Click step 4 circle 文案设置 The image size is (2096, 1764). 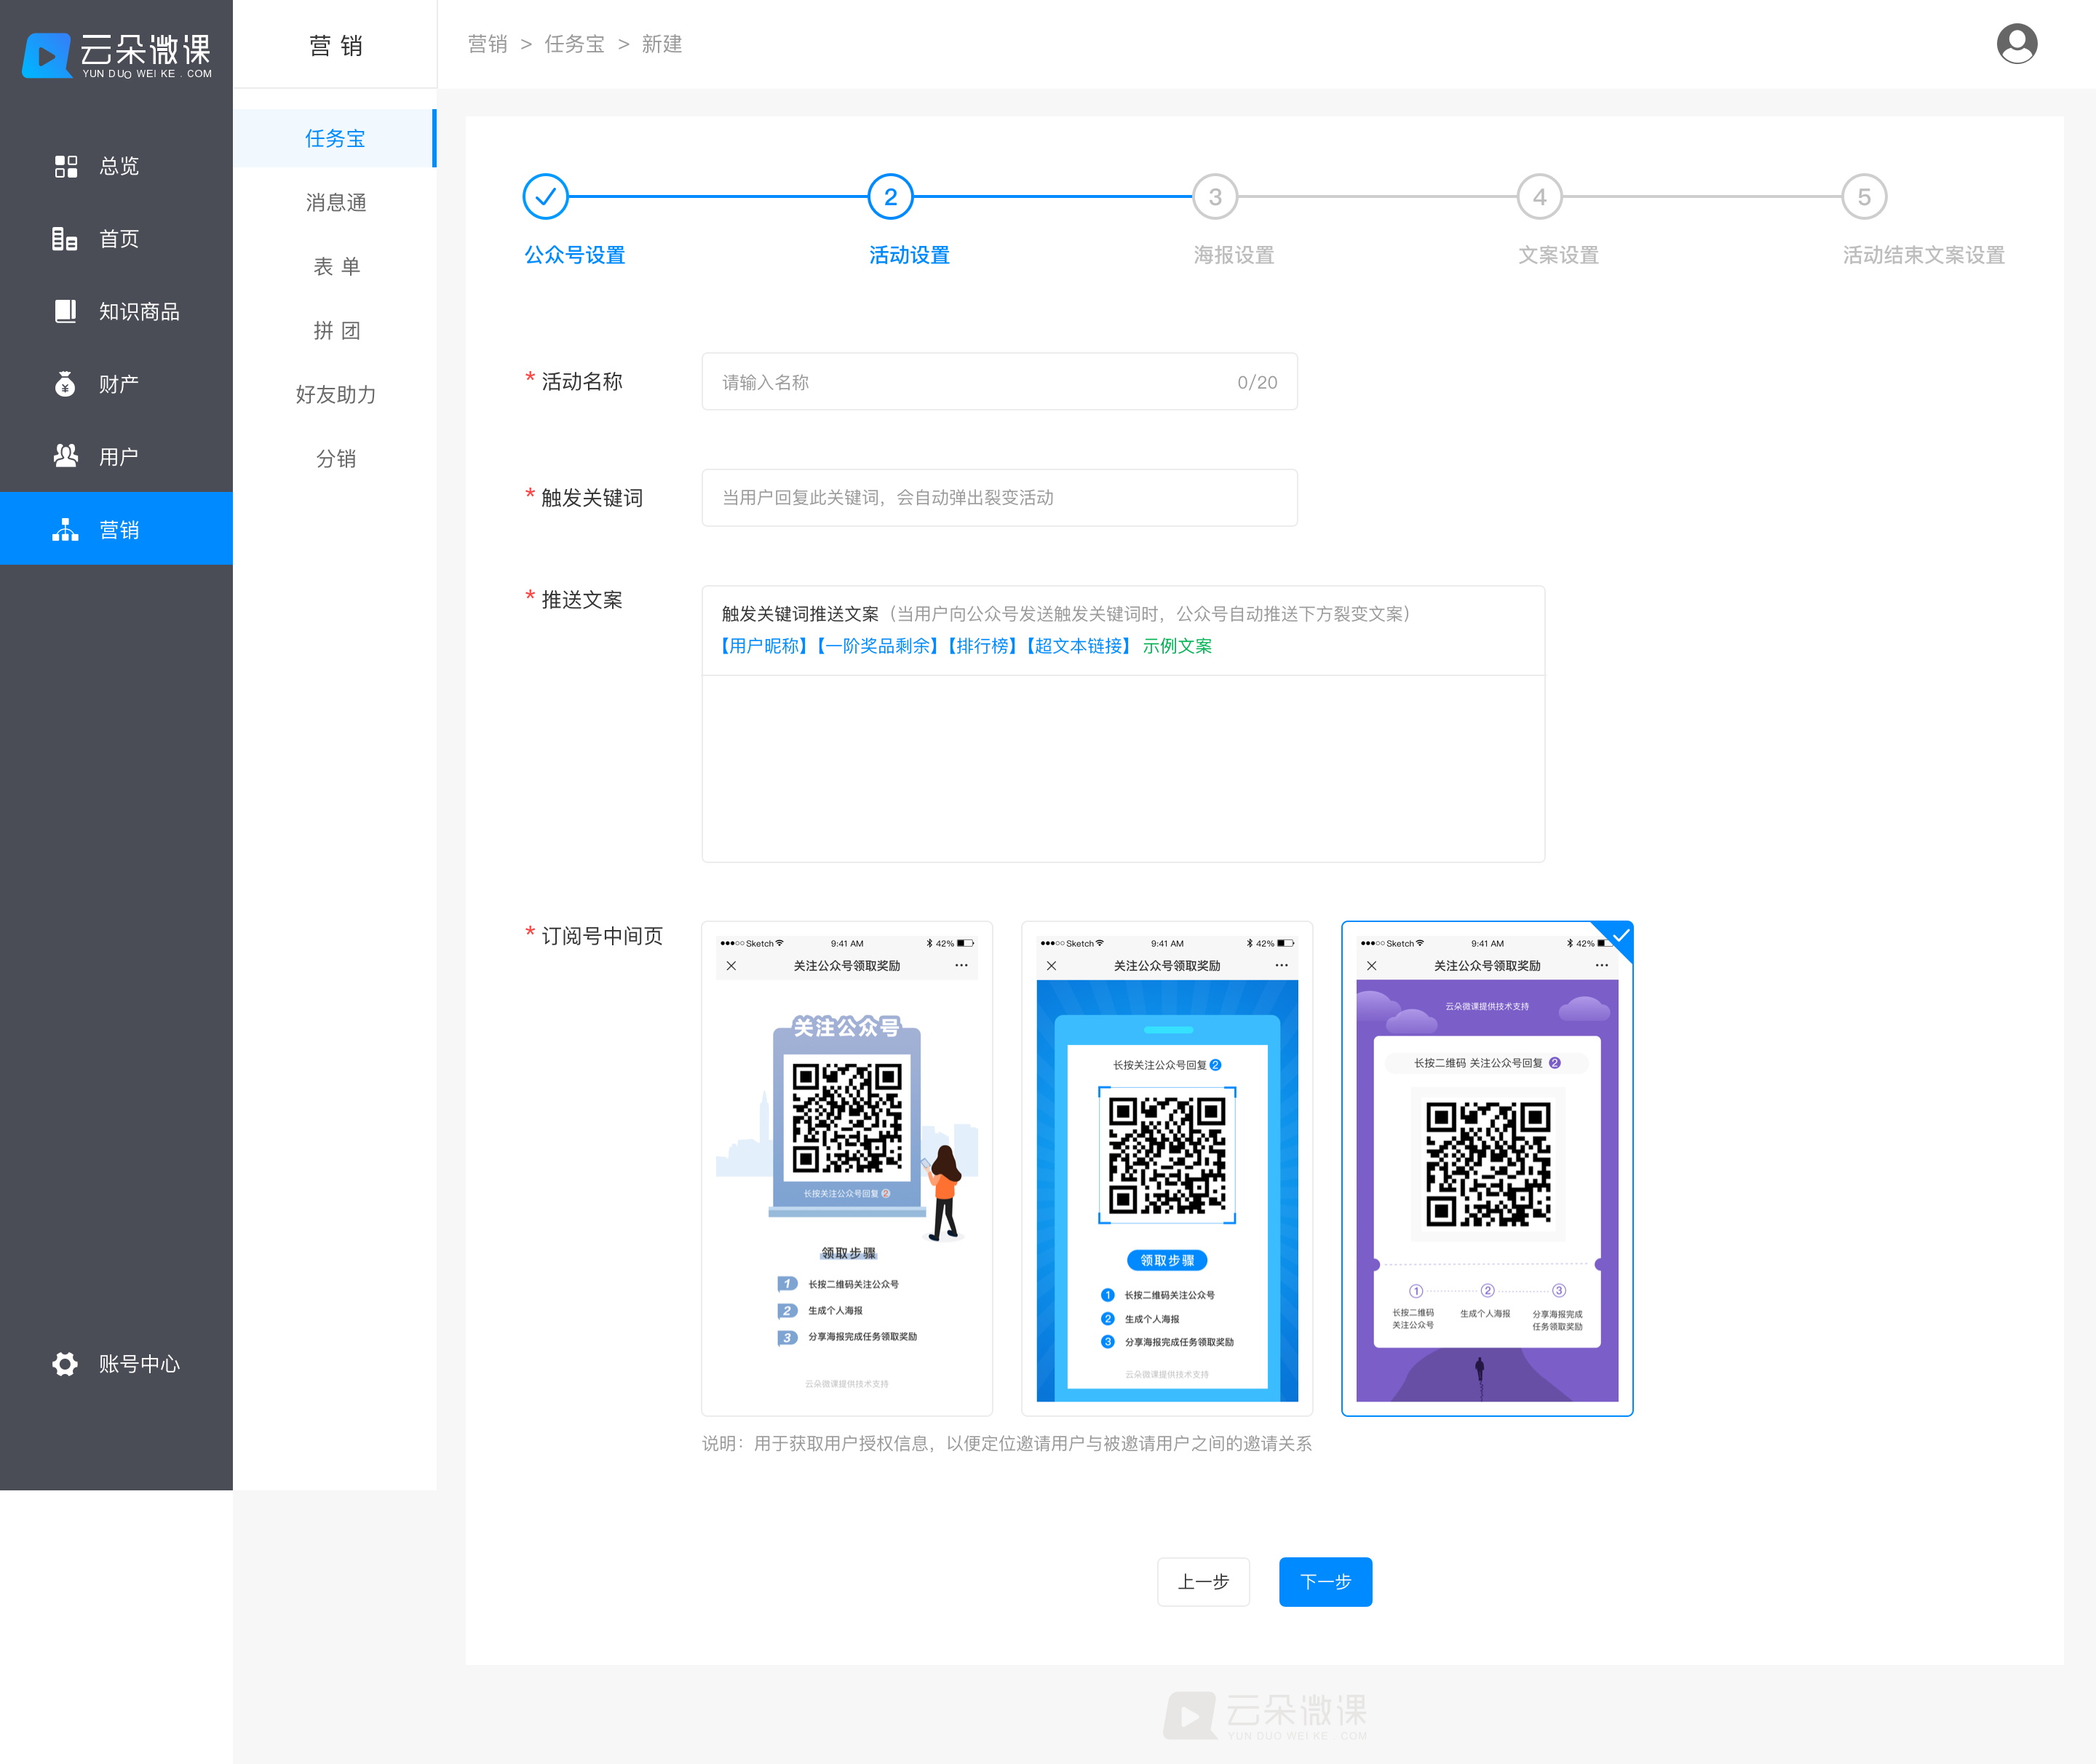(x=1540, y=197)
